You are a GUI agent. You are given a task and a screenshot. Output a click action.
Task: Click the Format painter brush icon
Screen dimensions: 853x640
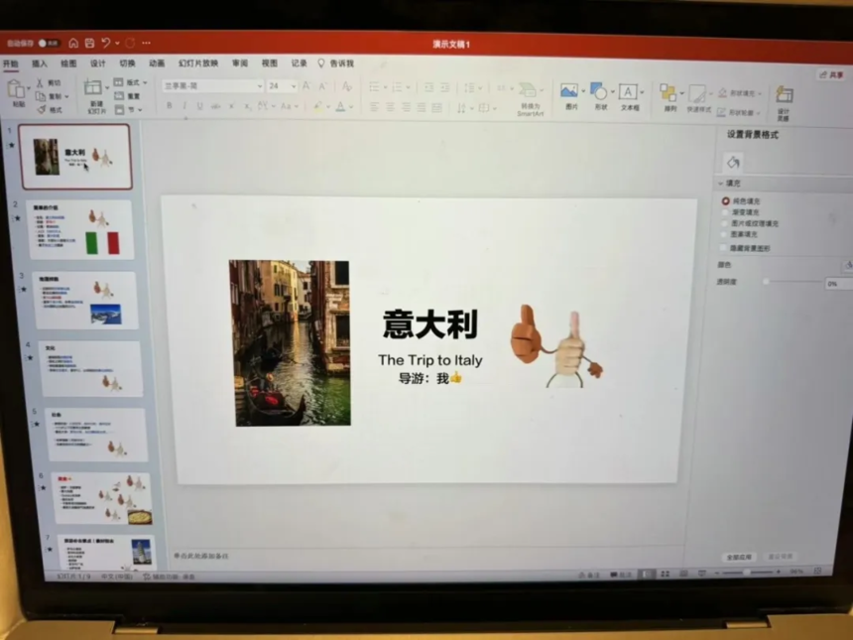click(x=42, y=109)
